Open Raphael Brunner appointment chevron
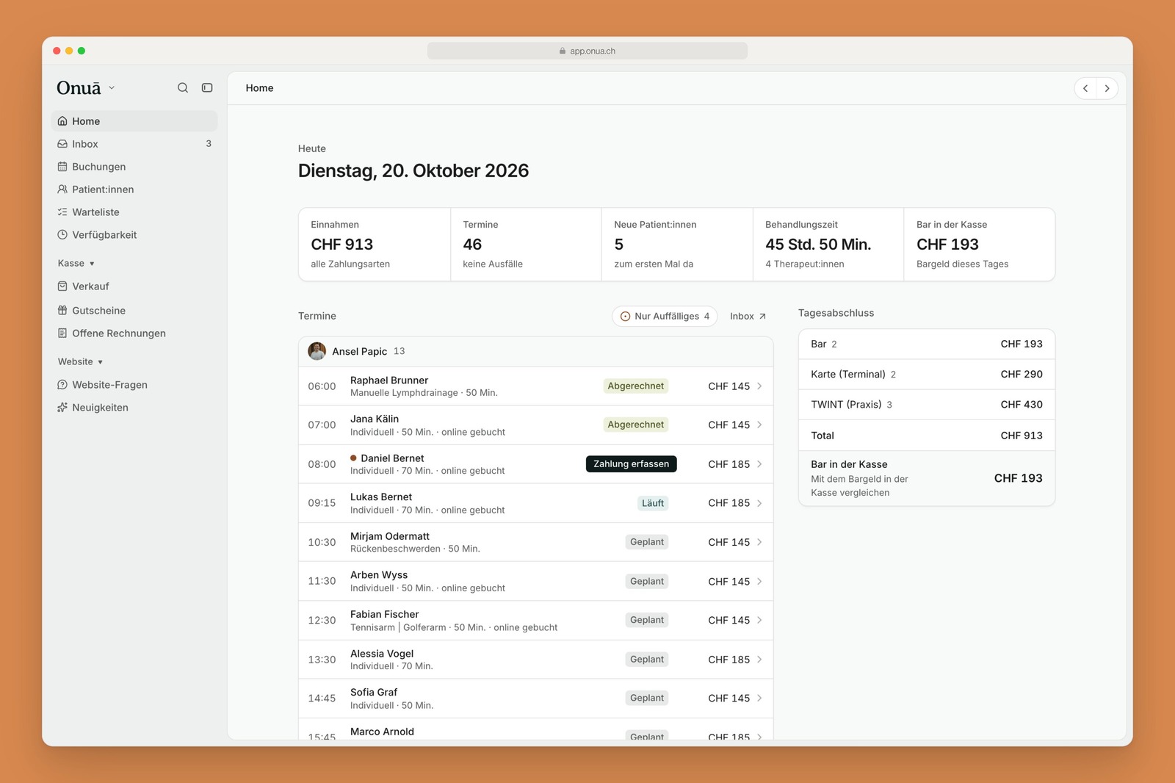Screen dimensions: 1175x783 (759, 386)
